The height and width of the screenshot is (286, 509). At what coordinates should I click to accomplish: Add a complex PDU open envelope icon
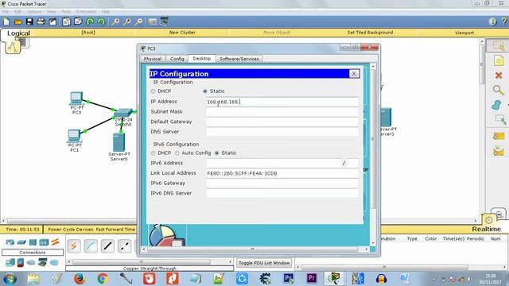tap(499, 151)
